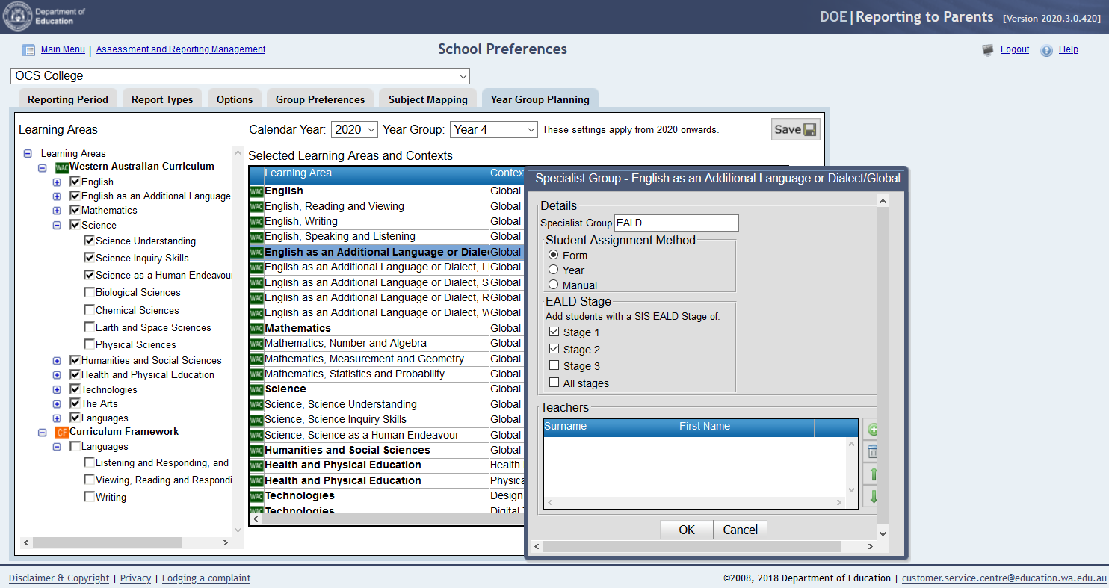The image size is (1109, 588).
Task: Click the OK button in dialog
Action: (x=686, y=530)
